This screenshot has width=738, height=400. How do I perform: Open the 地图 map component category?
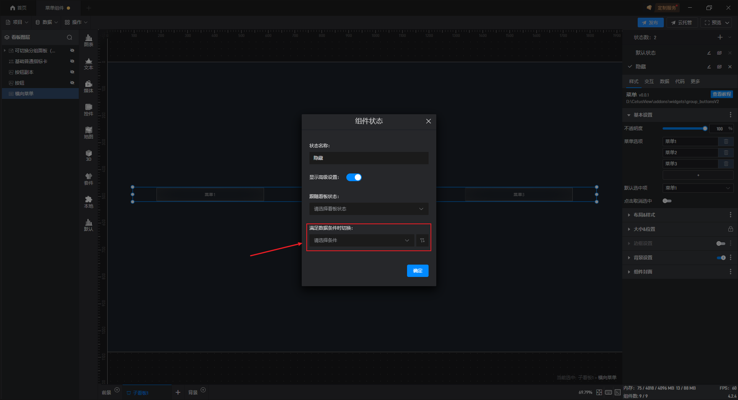[88, 132]
